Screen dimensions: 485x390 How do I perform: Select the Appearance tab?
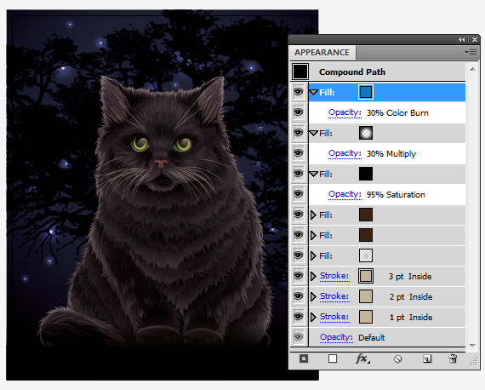tap(322, 52)
